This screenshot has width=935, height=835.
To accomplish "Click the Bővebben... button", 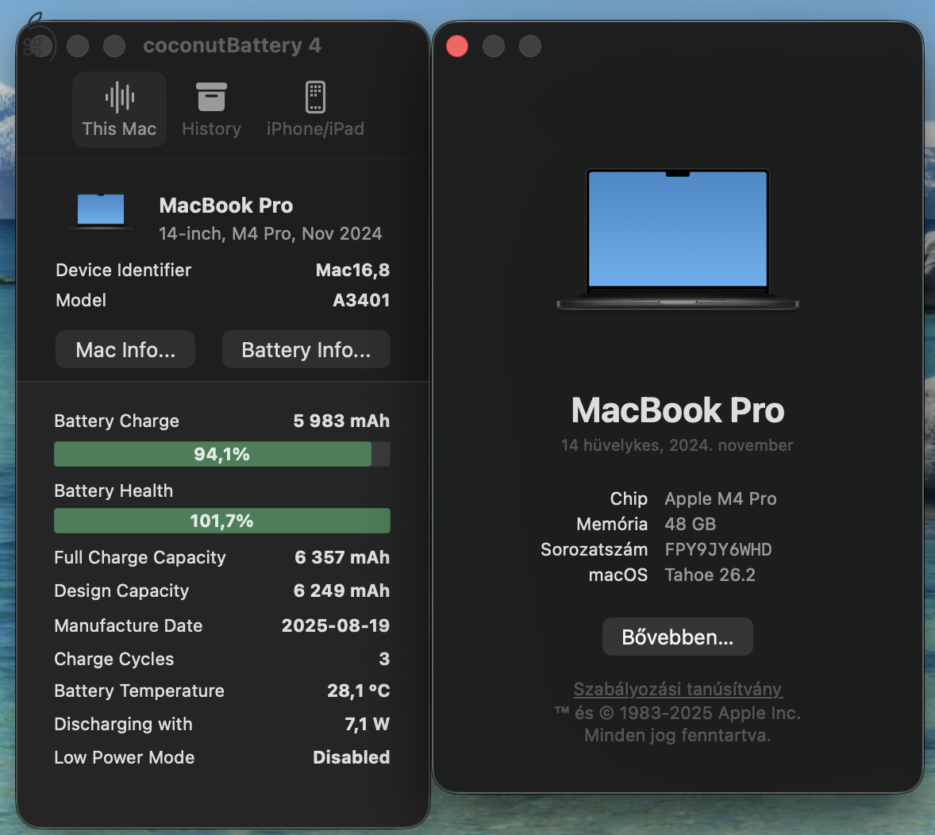I will coord(677,637).
